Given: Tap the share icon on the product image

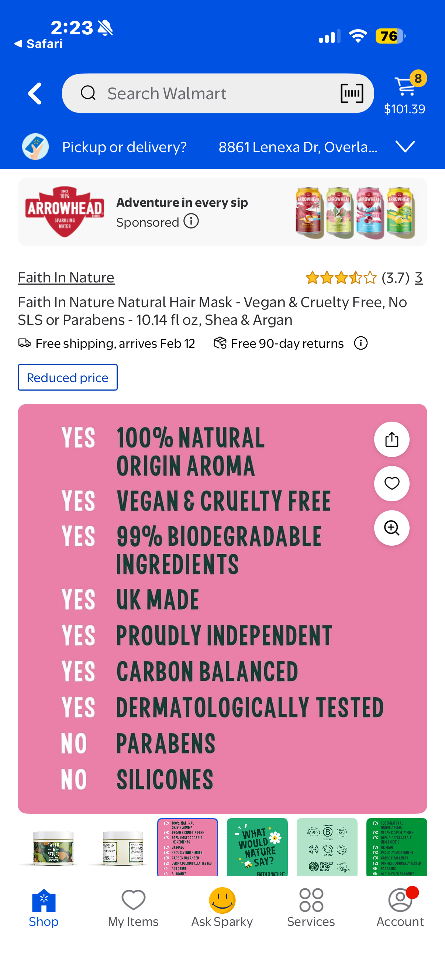Looking at the screenshot, I should [391, 439].
